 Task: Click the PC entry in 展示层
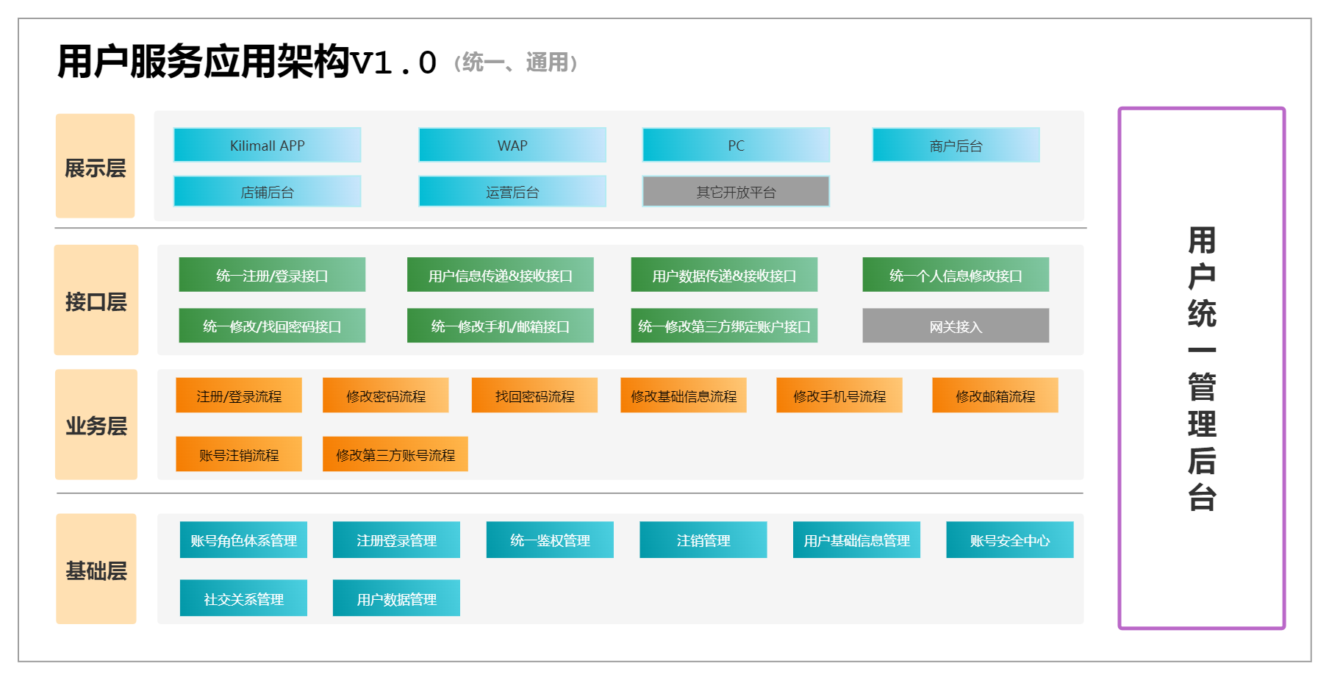coord(736,145)
